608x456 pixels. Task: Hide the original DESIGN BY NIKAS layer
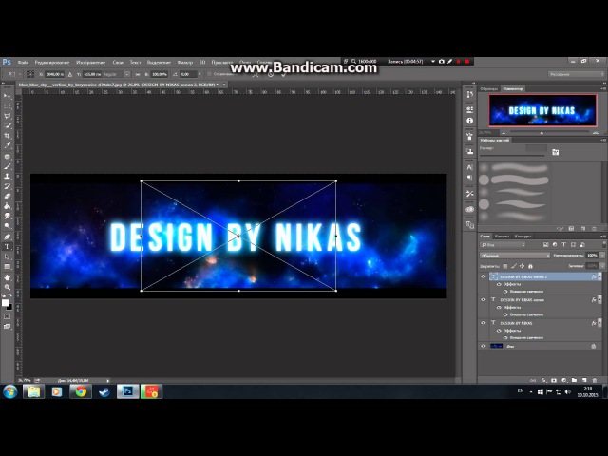click(x=484, y=323)
